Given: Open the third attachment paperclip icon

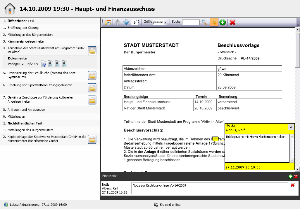Looking at the screenshot, I should pyautogui.click(x=65, y=64).
